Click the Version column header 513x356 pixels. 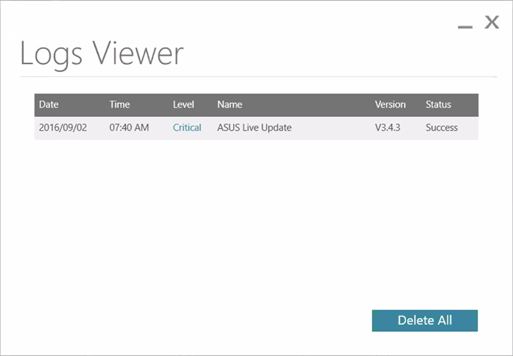390,105
